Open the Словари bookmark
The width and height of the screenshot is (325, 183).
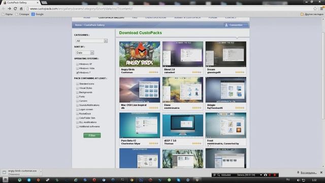pos(22,14)
